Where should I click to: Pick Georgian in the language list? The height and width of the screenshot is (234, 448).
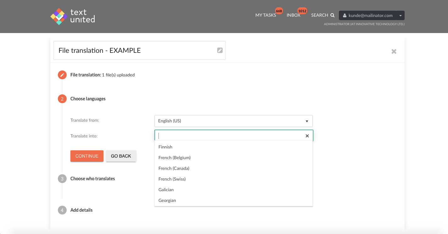(x=167, y=200)
